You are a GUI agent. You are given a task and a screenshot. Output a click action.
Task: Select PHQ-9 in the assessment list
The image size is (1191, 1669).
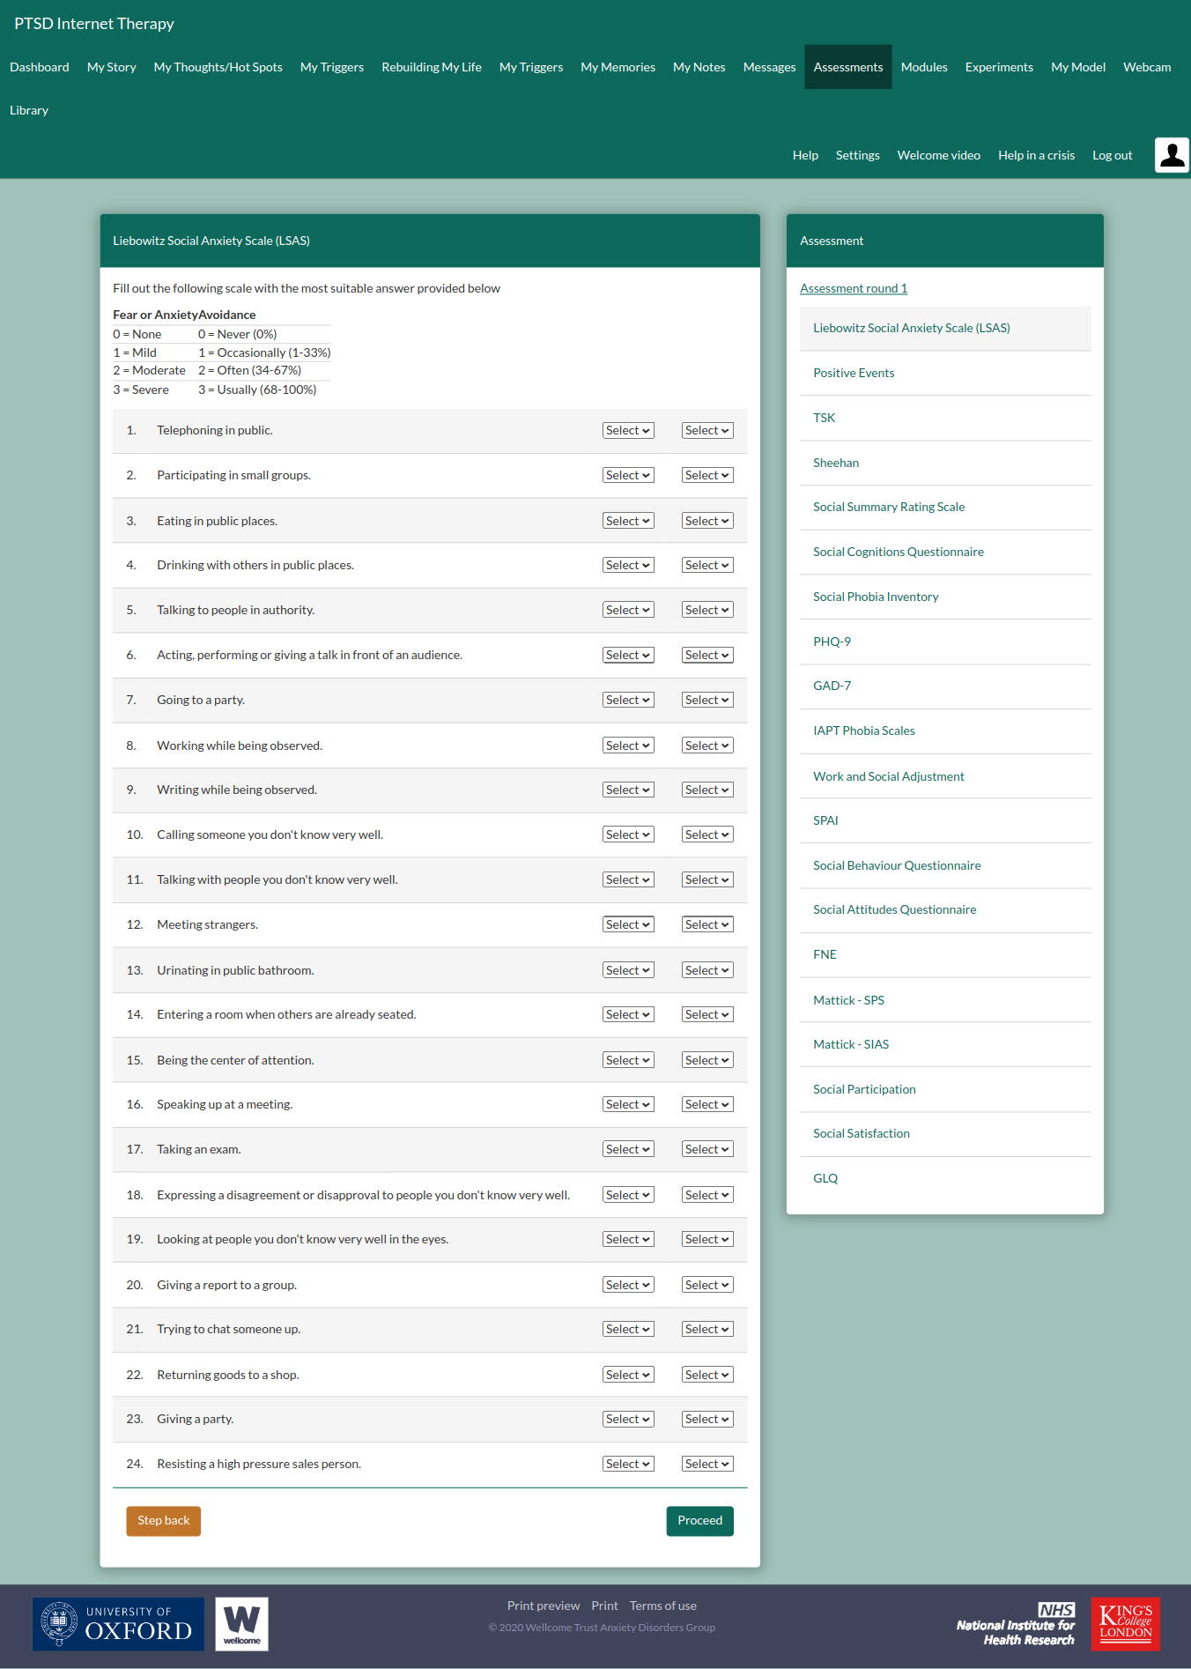(832, 642)
